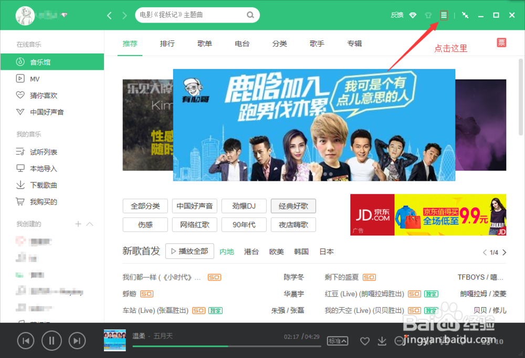Click the green diamond icon beside 反馈
The image size is (525, 358).
click(x=413, y=15)
